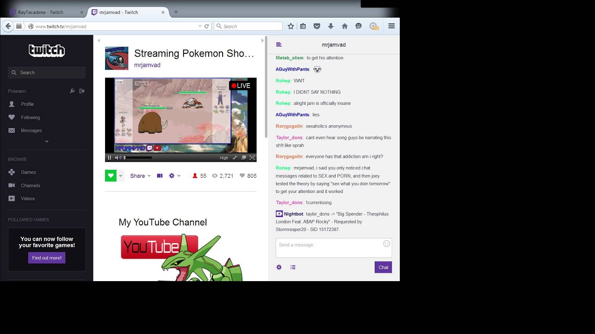This screenshot has height=334, width=595.
Task: Open chat settings gear icon
Action: [279, 267]
